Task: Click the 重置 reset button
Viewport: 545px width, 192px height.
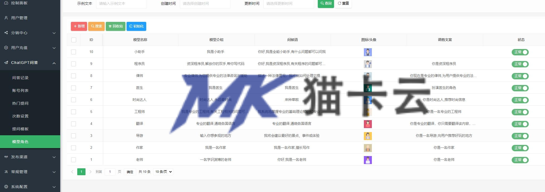Action: tap(343, 3)
